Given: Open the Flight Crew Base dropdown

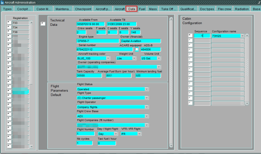Looking at the screenshot, I should pyautogui.click(x=147, y=116).
